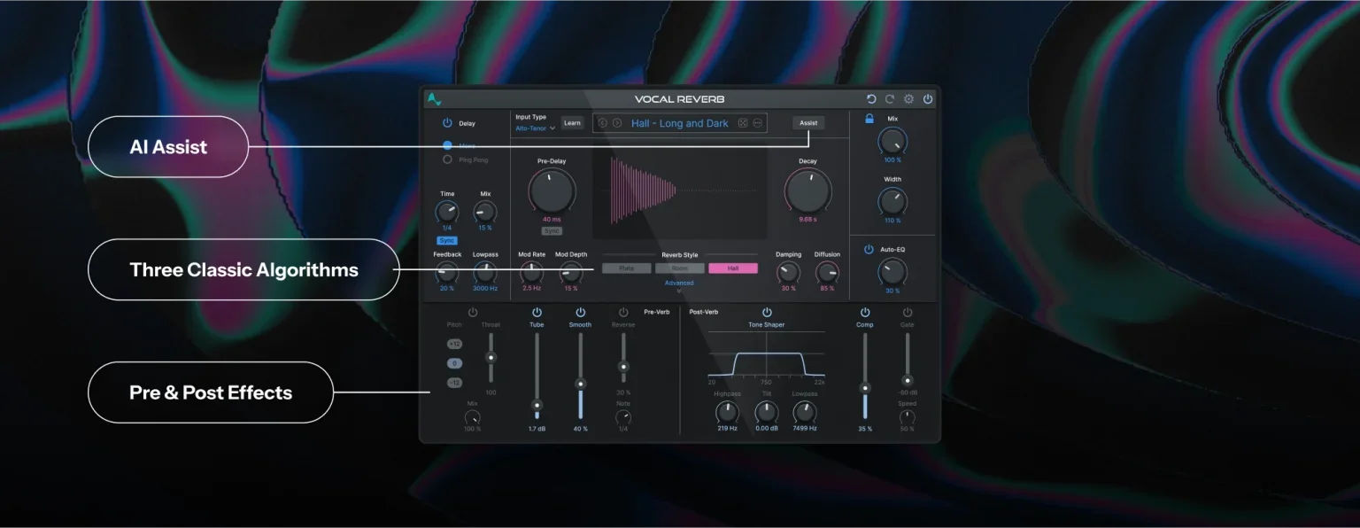This screenshot has width=1360, height=528.
Task: Click the Smooth slider handle
Action: pyautogui.click(x=580, y=384)
